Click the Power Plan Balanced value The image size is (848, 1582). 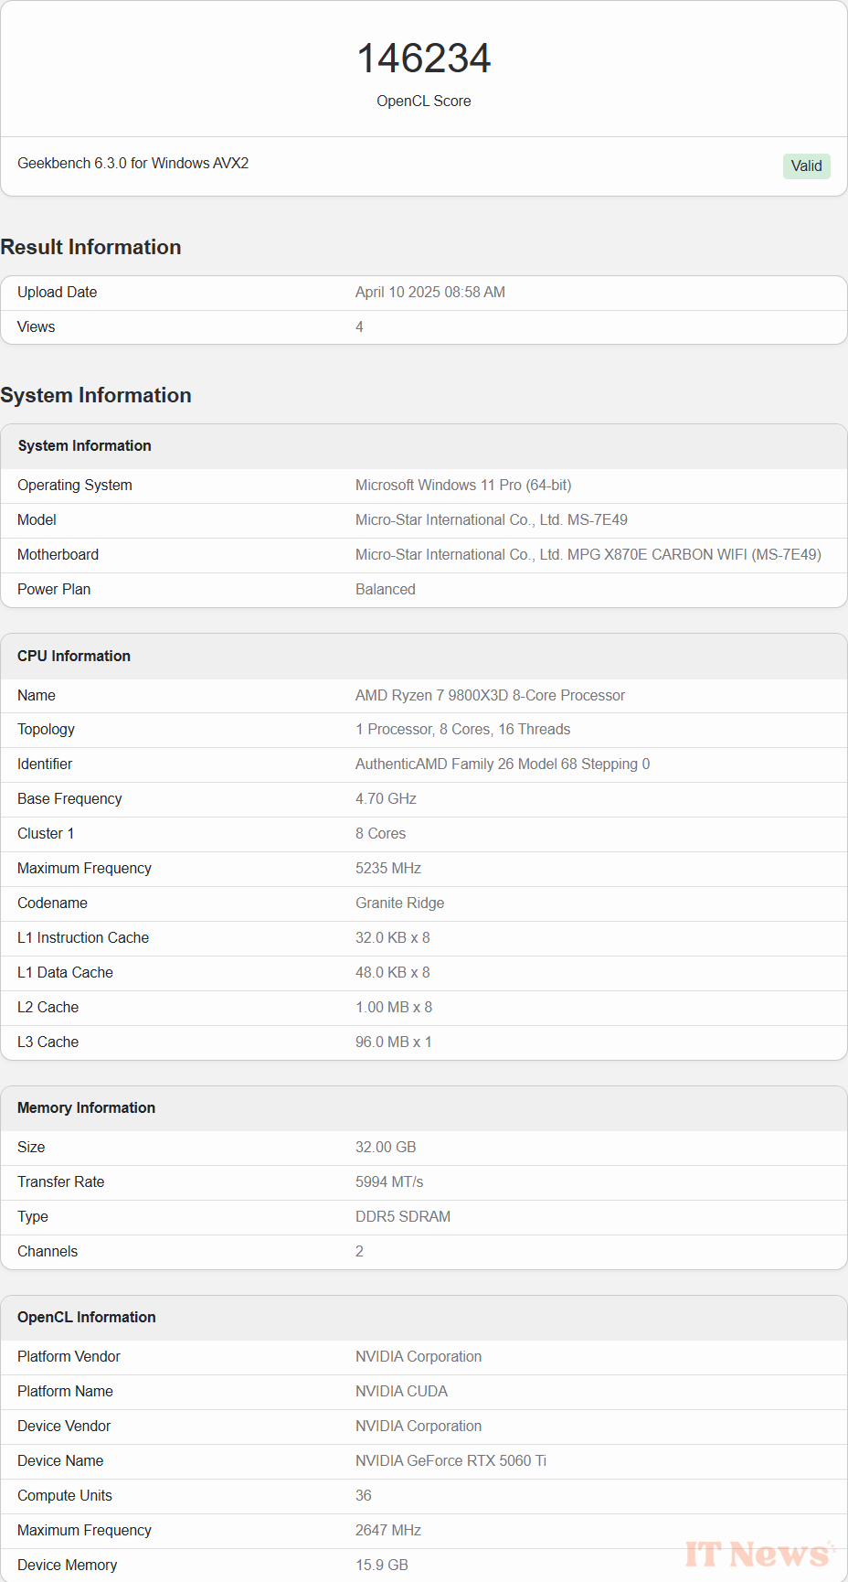[x=385, y=590]
